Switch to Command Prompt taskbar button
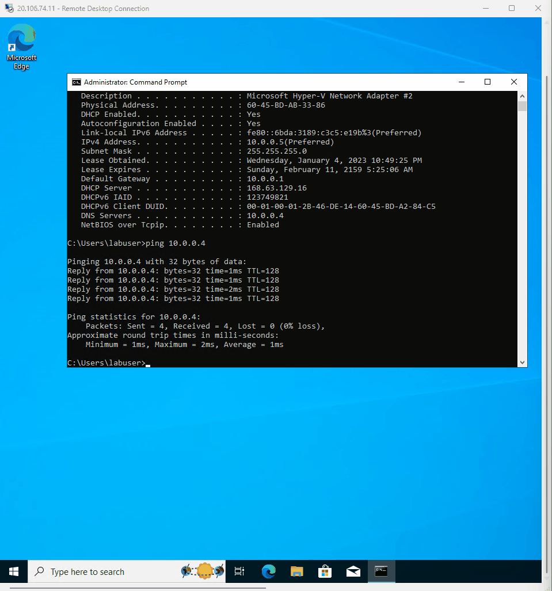Screen dimensions: 552x591 (x=381, y=571)
